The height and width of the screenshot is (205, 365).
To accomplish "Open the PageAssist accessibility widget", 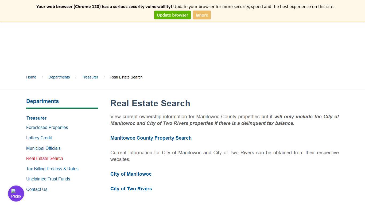I will 16,193.
